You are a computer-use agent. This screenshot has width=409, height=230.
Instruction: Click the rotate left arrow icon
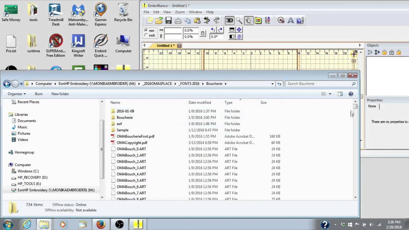pyautogui.click(x=213, y=30)
